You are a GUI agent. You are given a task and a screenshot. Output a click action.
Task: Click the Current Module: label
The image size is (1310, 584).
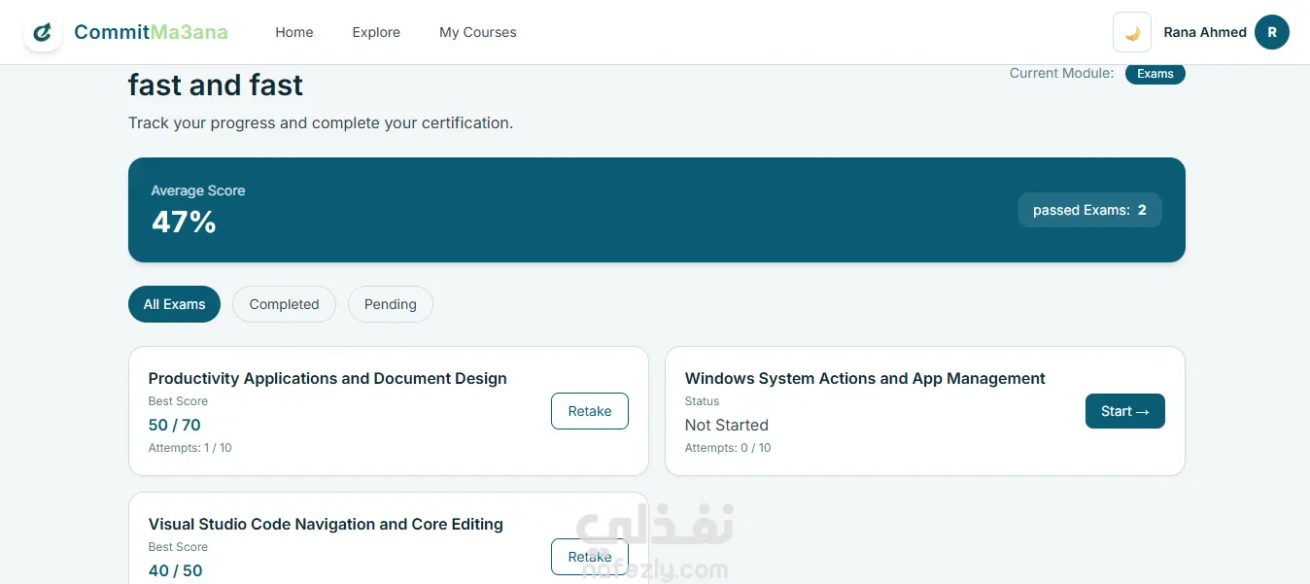click(x=1061, y=73)
